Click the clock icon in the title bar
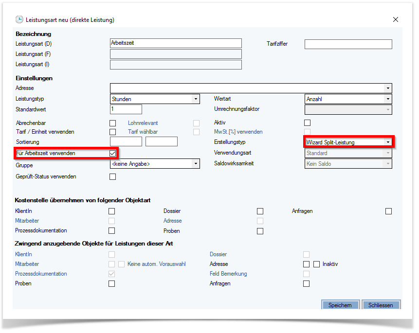419x333 pixels. click(19, 19)
